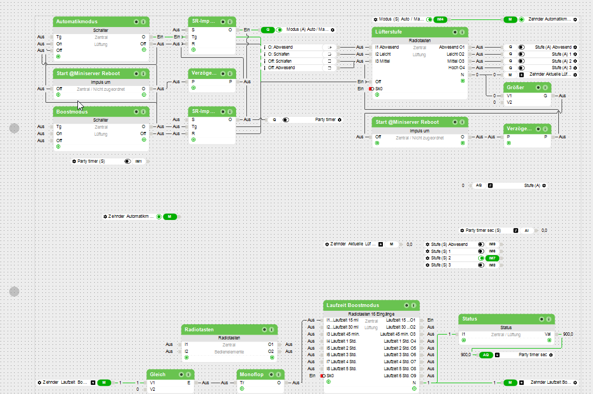
Task: Expand outputs of the Lüfterstufe block
Action: 462,81
